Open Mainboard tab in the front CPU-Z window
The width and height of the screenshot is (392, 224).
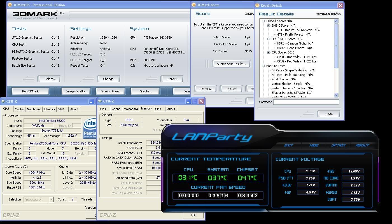click(x=131, y=109)
